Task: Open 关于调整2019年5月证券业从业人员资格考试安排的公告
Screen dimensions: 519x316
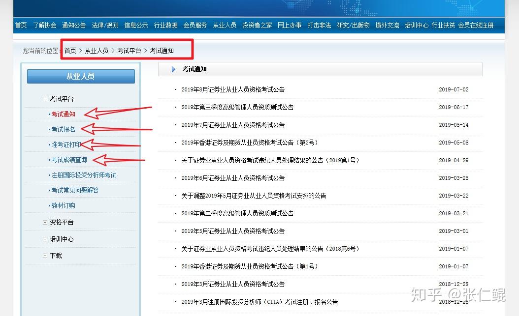Action: click(254, 196)
